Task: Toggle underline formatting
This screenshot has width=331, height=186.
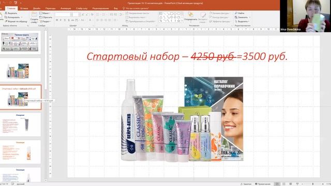Action: tap(65, 20)
